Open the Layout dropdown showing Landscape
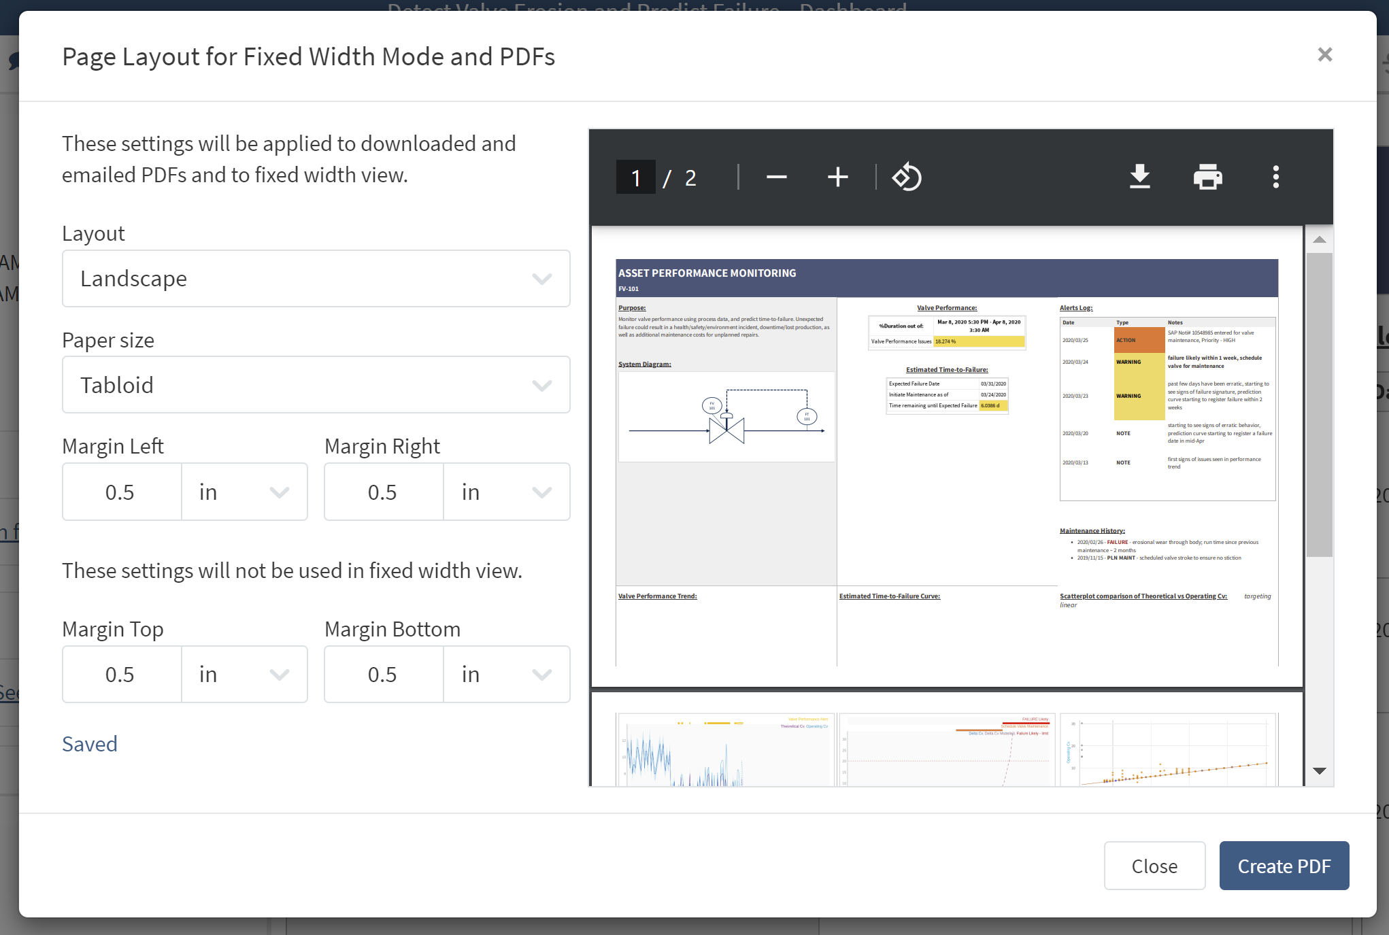 tap(316, 279)
